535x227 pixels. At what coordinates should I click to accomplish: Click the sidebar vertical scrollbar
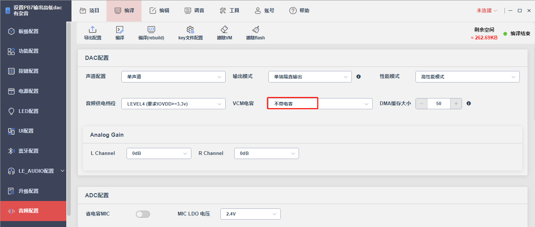pos(69,119)
